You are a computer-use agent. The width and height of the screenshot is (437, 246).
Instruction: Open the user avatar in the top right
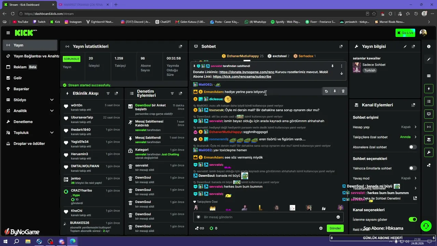(x=423, y=33)
